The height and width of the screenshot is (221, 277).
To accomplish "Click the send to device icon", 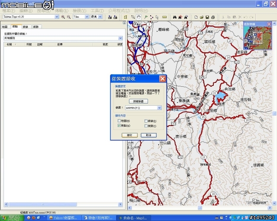I will pyautogui.click(x=110, y=17).
